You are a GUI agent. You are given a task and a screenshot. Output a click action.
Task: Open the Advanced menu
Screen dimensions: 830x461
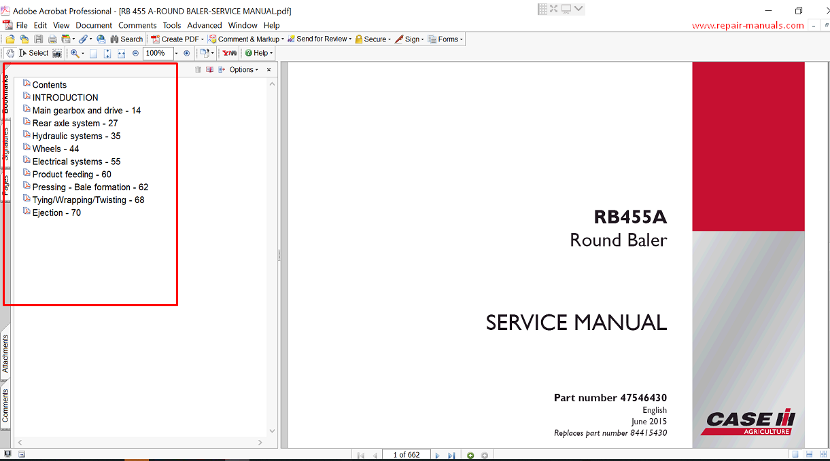205,25
